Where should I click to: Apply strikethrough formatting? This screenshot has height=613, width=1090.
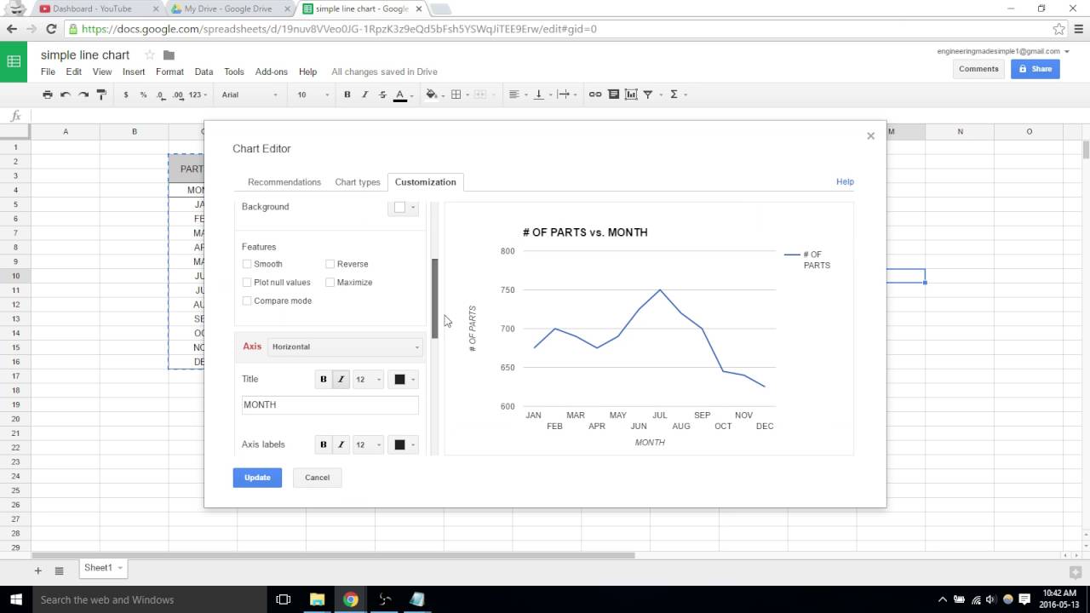[382, 95]
